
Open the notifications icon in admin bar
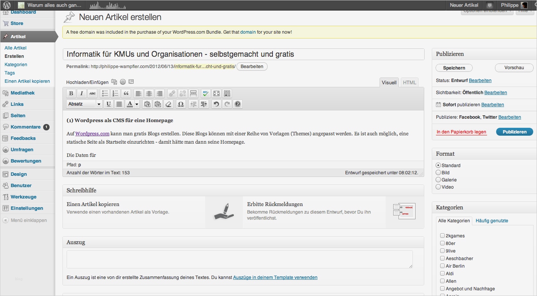click(490, 5)
